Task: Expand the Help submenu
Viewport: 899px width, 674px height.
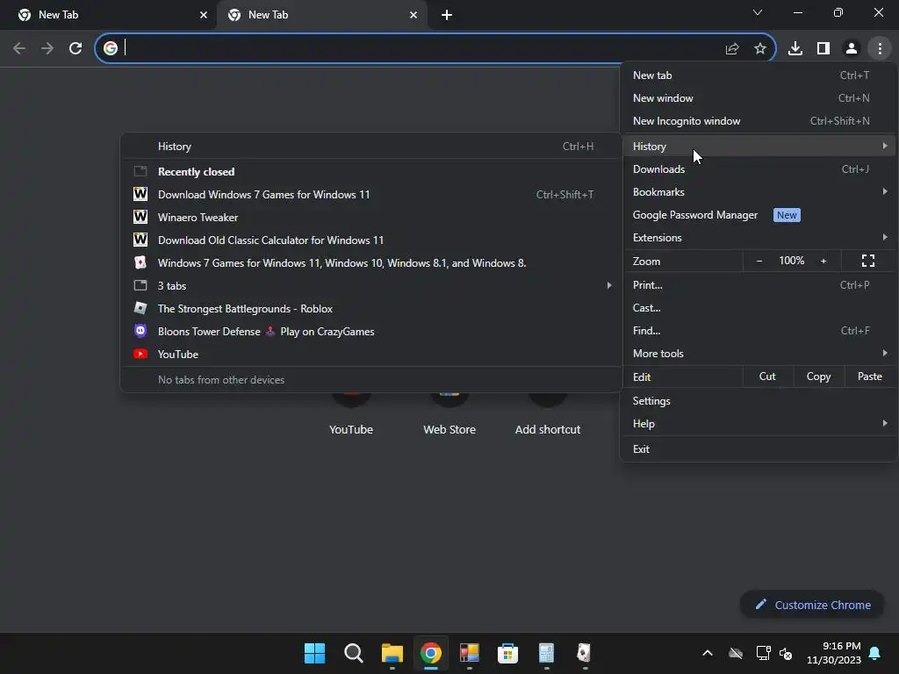Action: [x=759, y=424]
